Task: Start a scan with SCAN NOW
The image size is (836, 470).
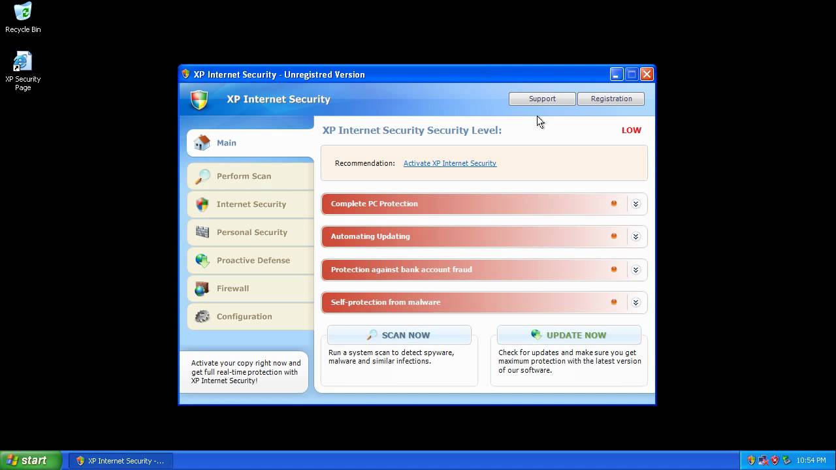Action: pyautogui.click(x=399, y=335)
